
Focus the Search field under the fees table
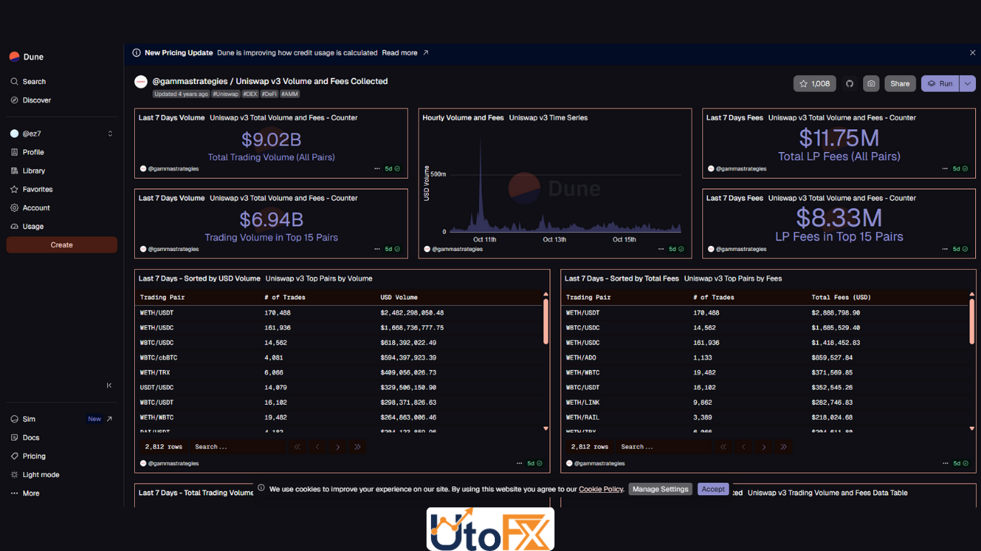(x=665, y=447)
